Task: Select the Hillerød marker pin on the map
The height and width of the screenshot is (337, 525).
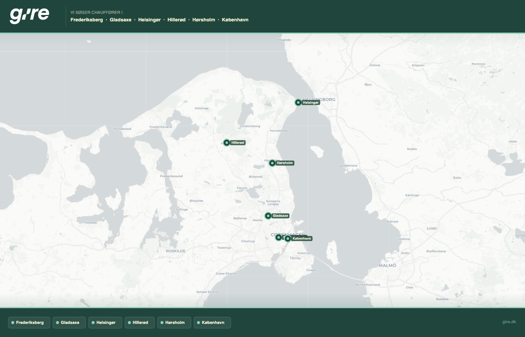Action: (x=226, y=143)
